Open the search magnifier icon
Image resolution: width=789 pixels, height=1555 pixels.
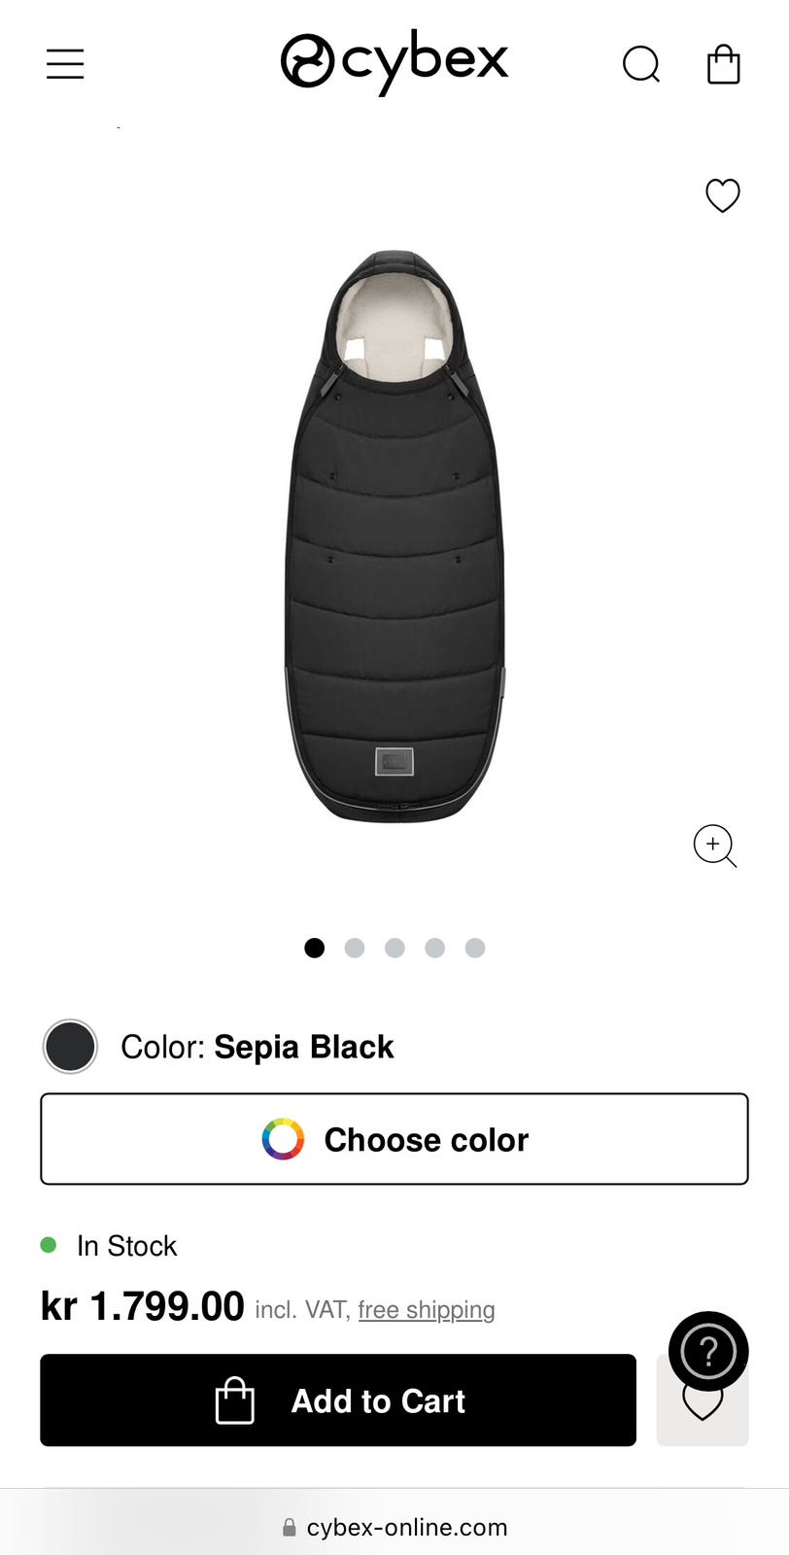[x=641, y=65]
